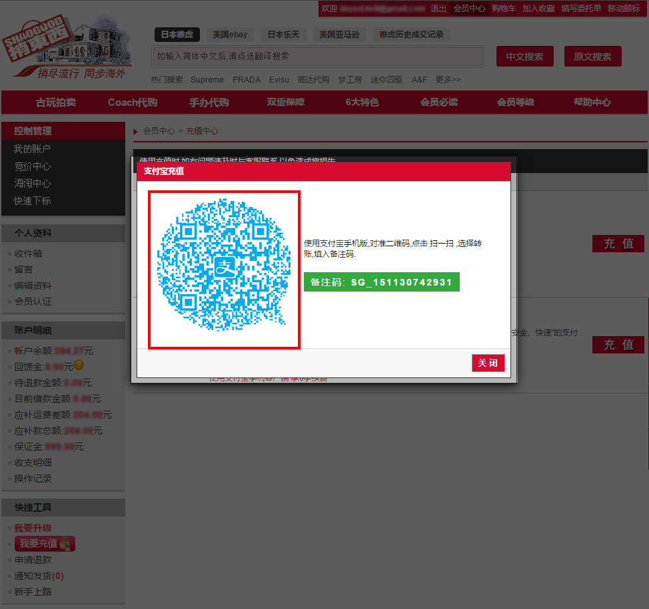Open the 购物车 shopping cart link
This screenshot has width=649, height=609.
click(x=504, y=9)
